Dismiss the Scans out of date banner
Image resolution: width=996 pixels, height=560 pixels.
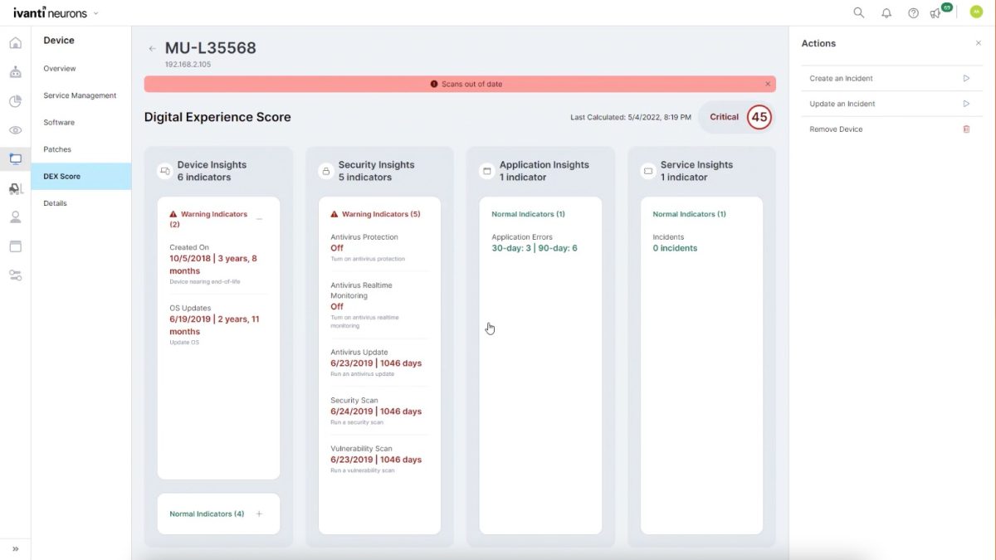pos(768,84)
